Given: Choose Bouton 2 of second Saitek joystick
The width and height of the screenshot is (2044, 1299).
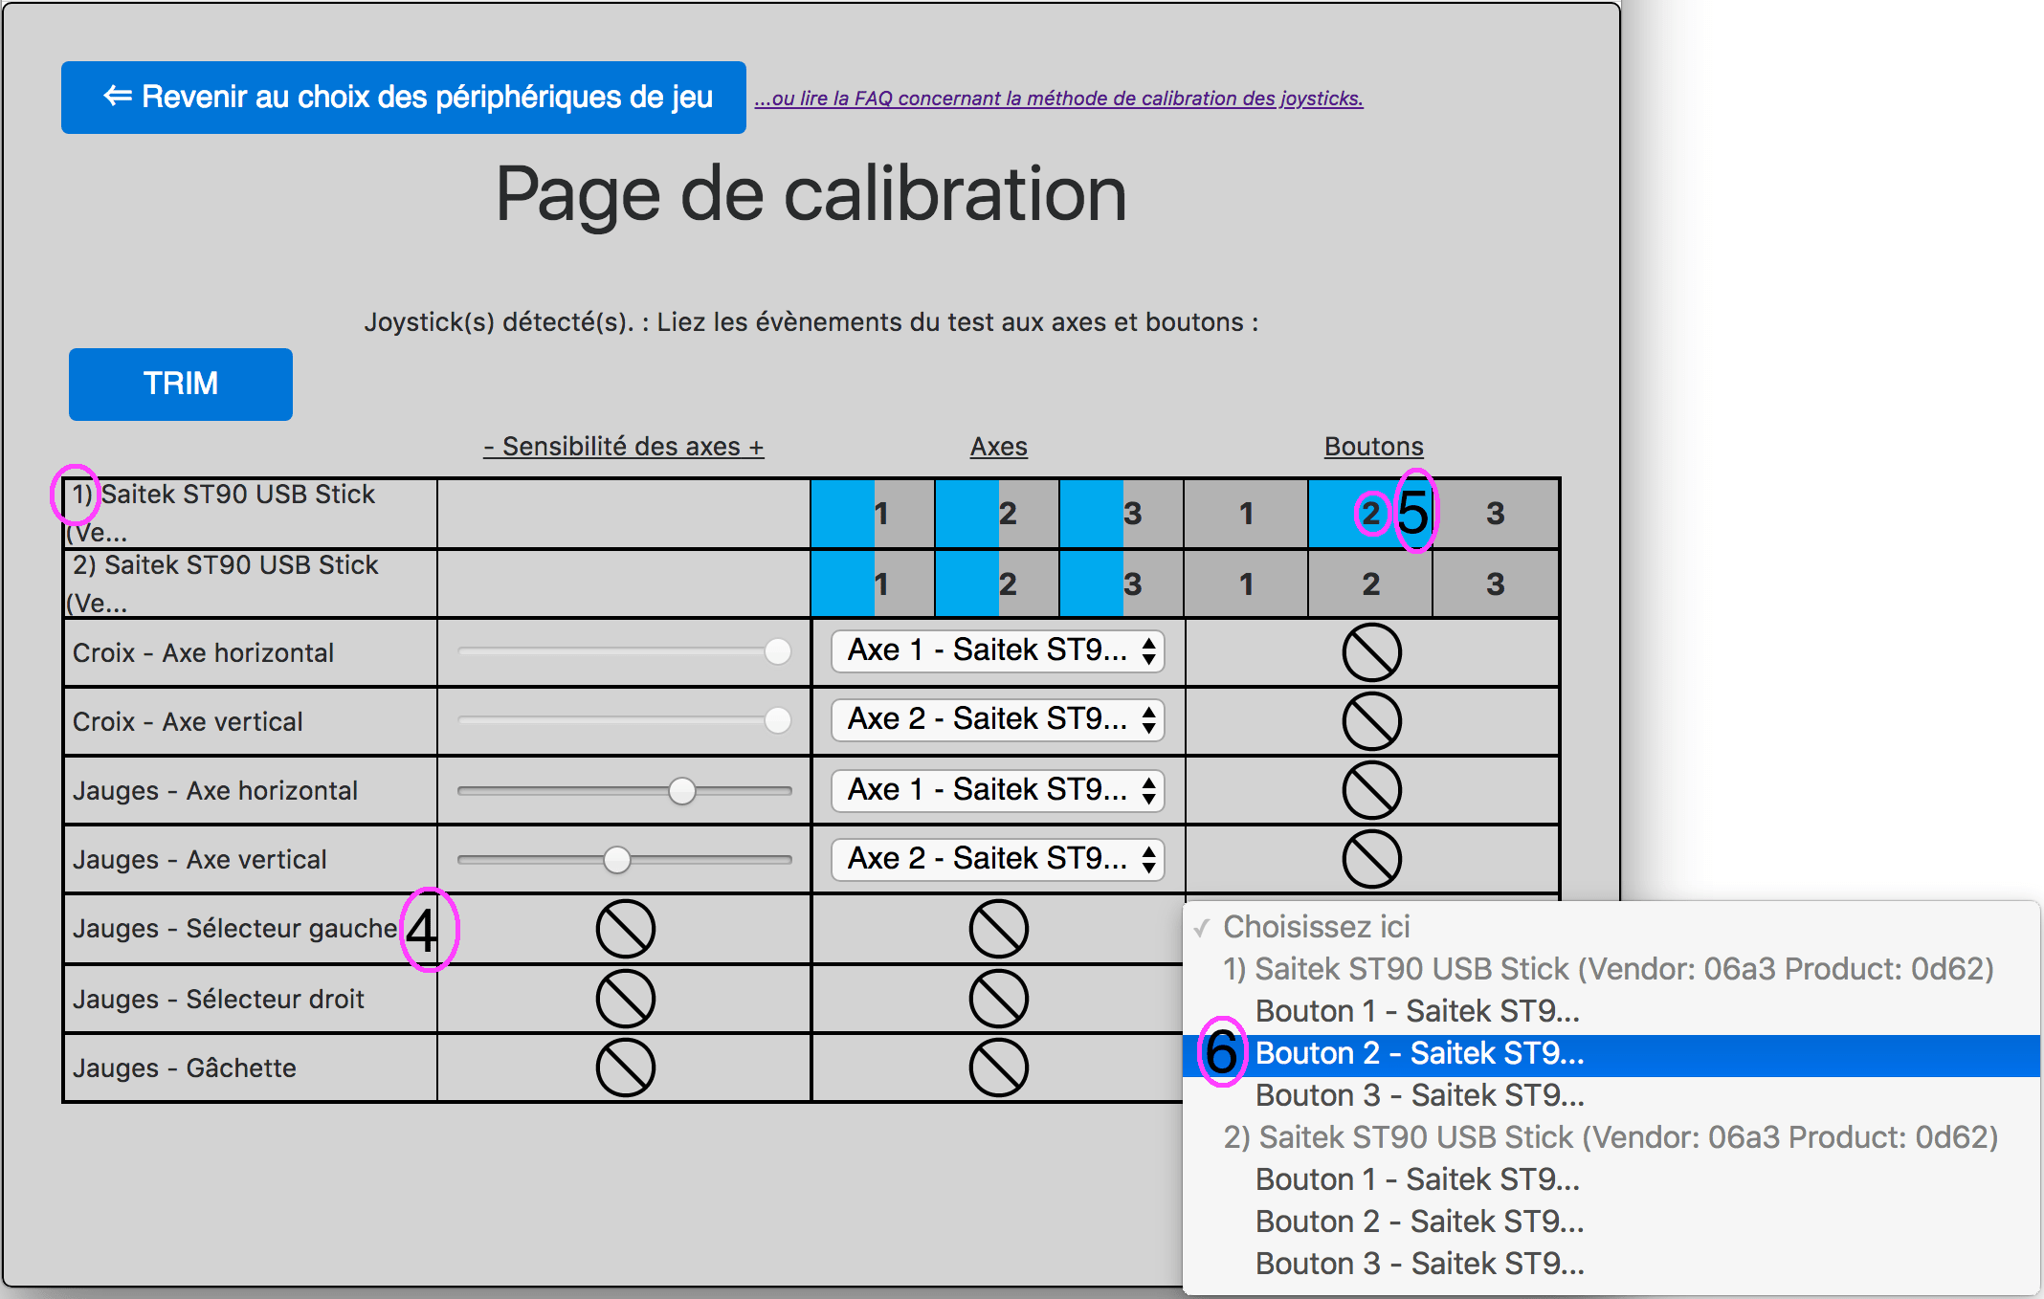Looking at the screenshot, I should tap(1611, 1222).
